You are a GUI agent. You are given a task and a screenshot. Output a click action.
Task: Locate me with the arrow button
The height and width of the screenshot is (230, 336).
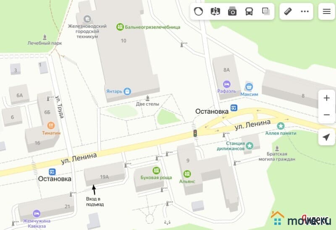[x=326, y=137]
